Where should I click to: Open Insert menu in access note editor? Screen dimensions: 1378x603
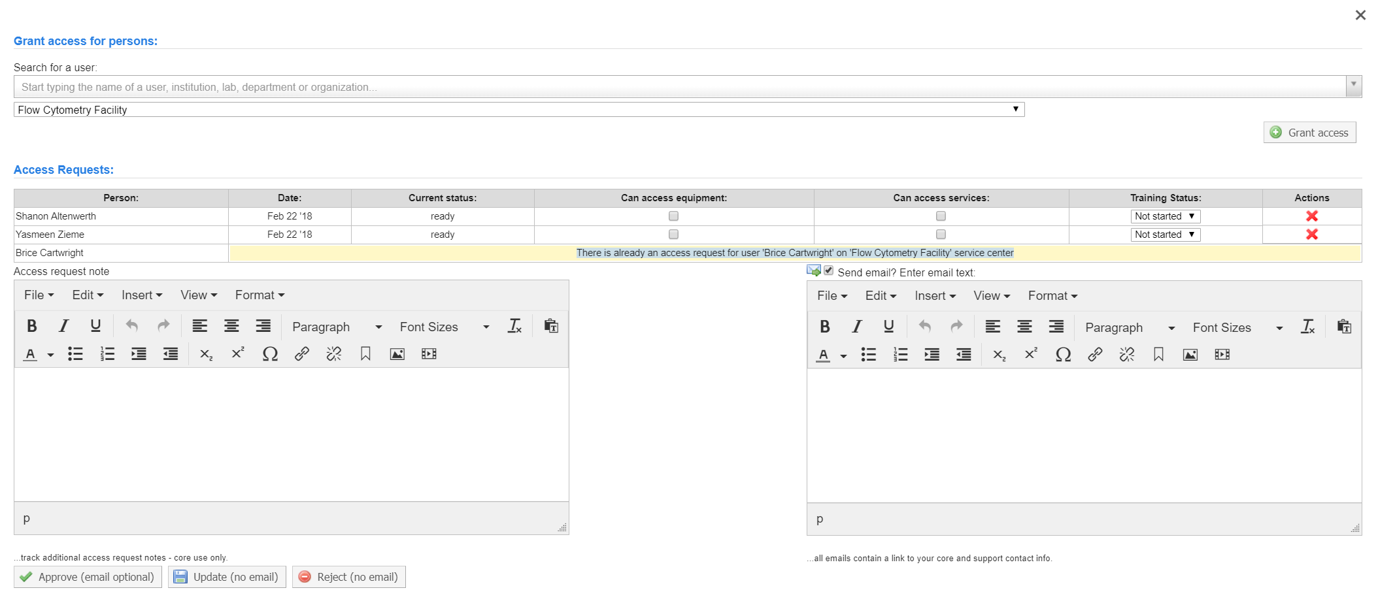coord(141,295)
